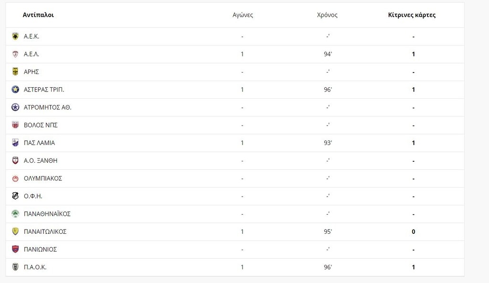Open the ΠΑΣ ΛΑΜΙΑ team link
The height and width of the screenshot is (283, 489).
click(39, 143)
